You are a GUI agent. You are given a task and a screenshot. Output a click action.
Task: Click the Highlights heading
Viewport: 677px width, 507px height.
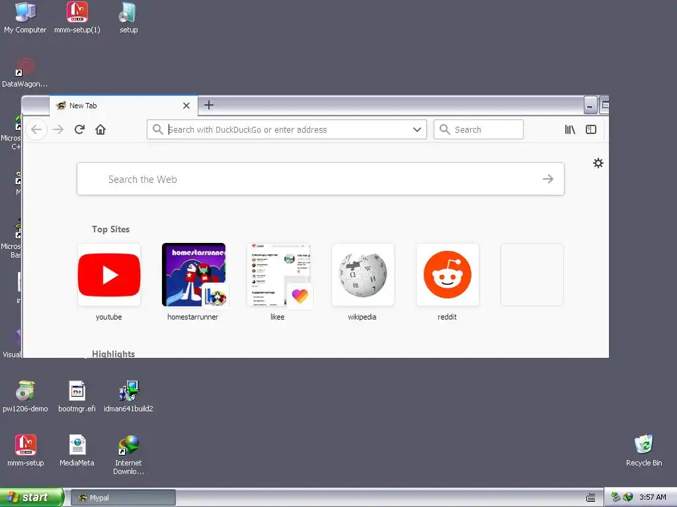[113, 354]
